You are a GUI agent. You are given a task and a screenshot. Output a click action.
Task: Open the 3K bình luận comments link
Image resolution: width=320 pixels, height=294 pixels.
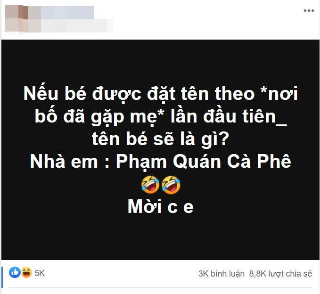pyautogui.click(x=221, y=274)
